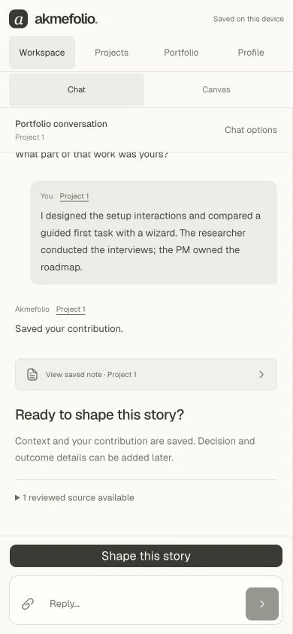Click the Portfolio conversation header title
This screenshot has height=634, width=293.
[61, 124]
